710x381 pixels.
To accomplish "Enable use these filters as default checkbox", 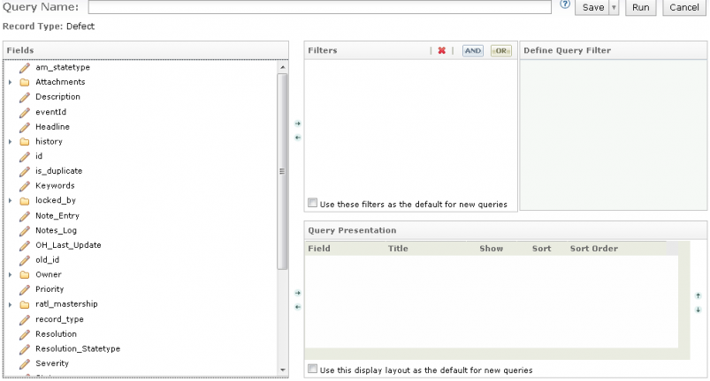I will (x=312, y=203).
